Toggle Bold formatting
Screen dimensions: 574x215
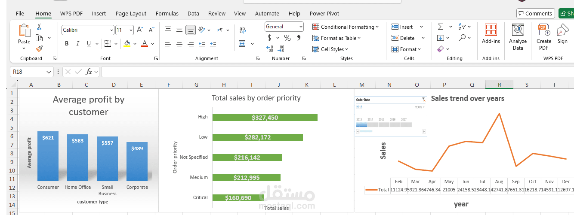click(67, 43)
